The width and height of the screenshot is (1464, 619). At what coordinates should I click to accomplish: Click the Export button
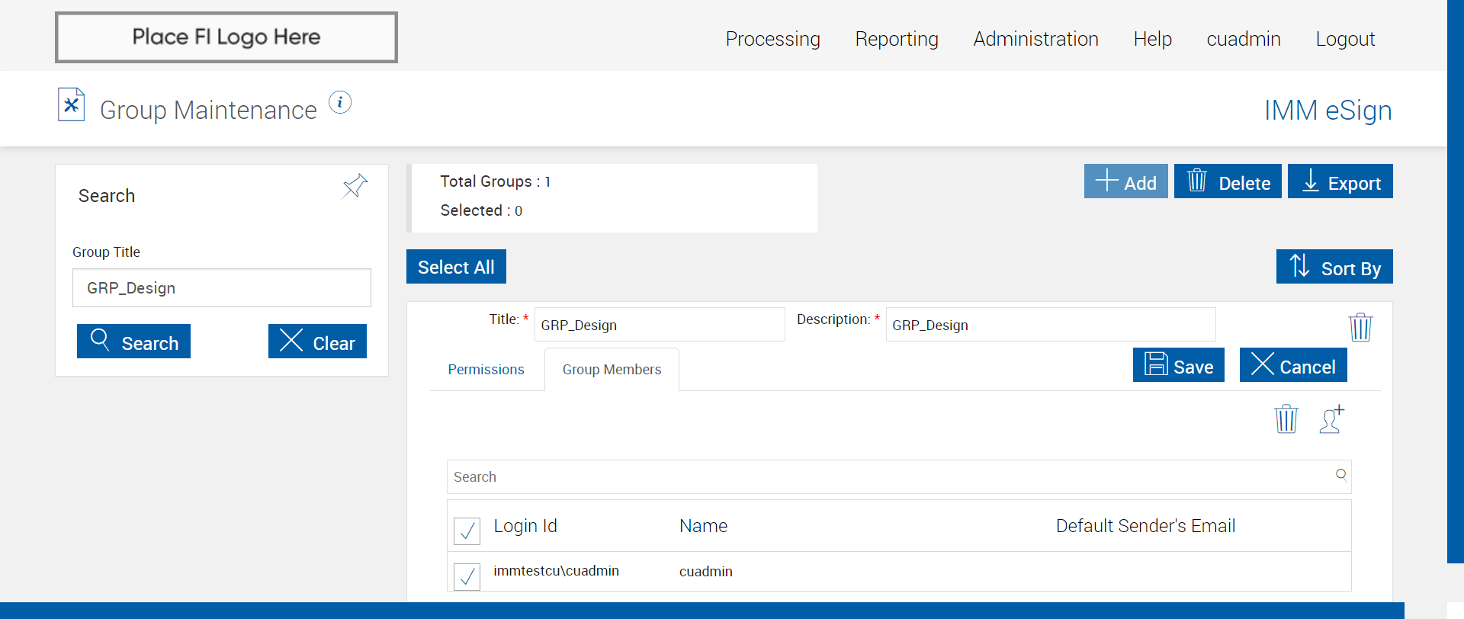coord(1340,182)
